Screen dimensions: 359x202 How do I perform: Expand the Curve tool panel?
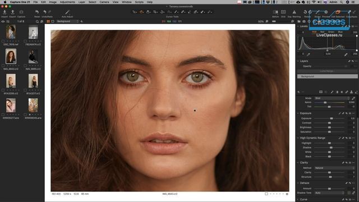click(x=298, y=200)
